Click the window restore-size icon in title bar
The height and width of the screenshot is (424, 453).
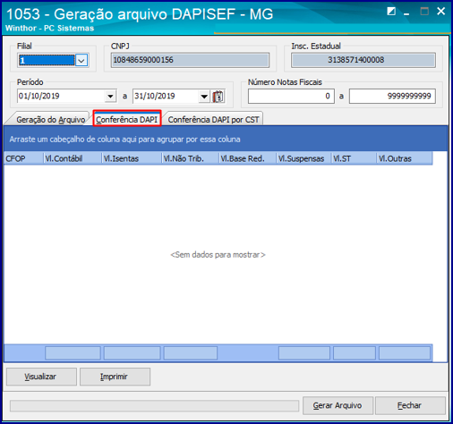[391, 12]
